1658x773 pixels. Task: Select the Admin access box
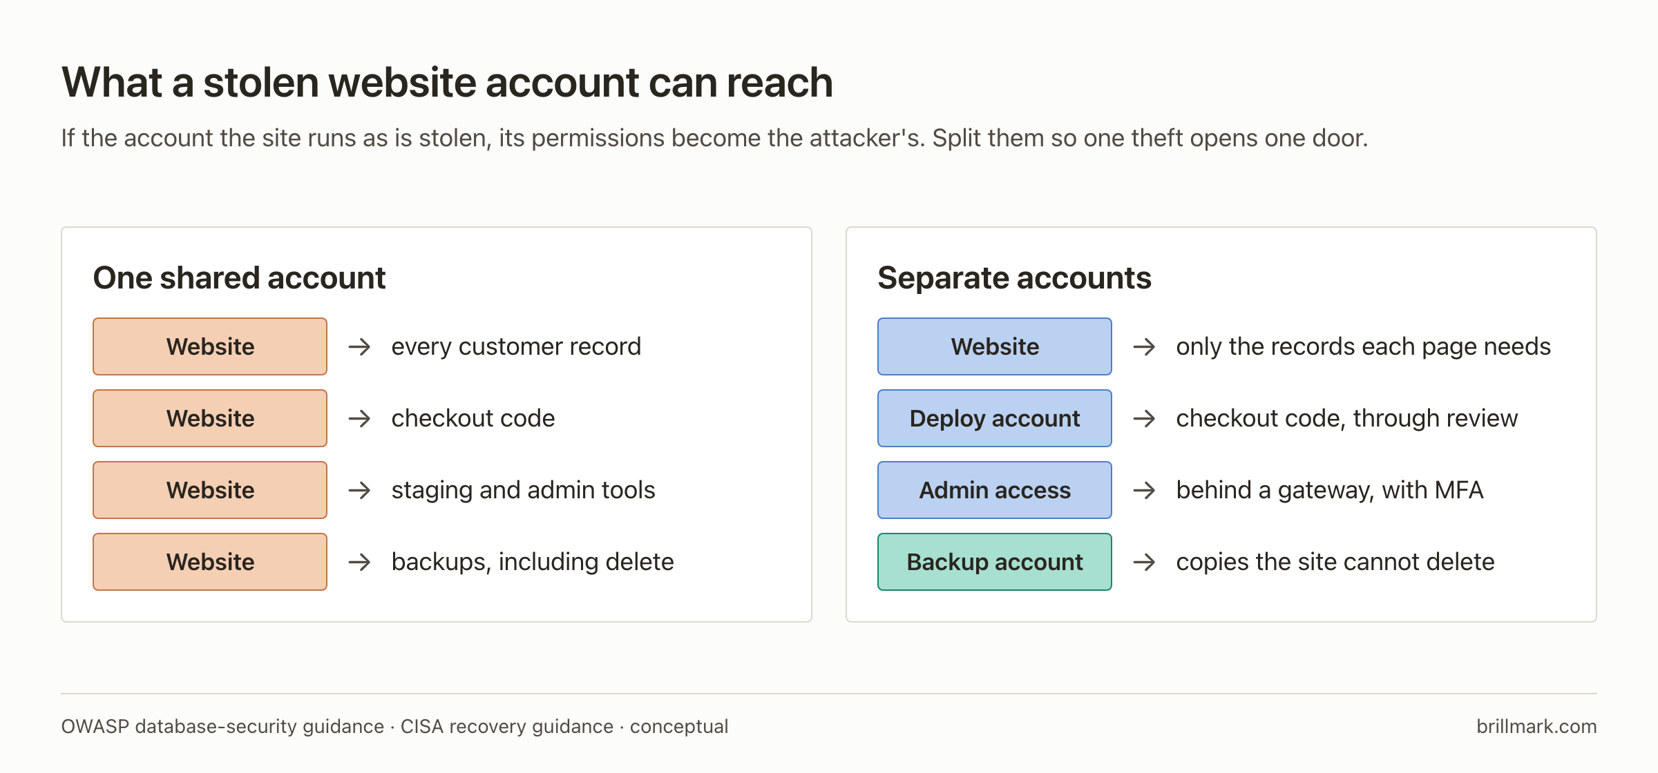pyautogui.click(x=995, y=490)
